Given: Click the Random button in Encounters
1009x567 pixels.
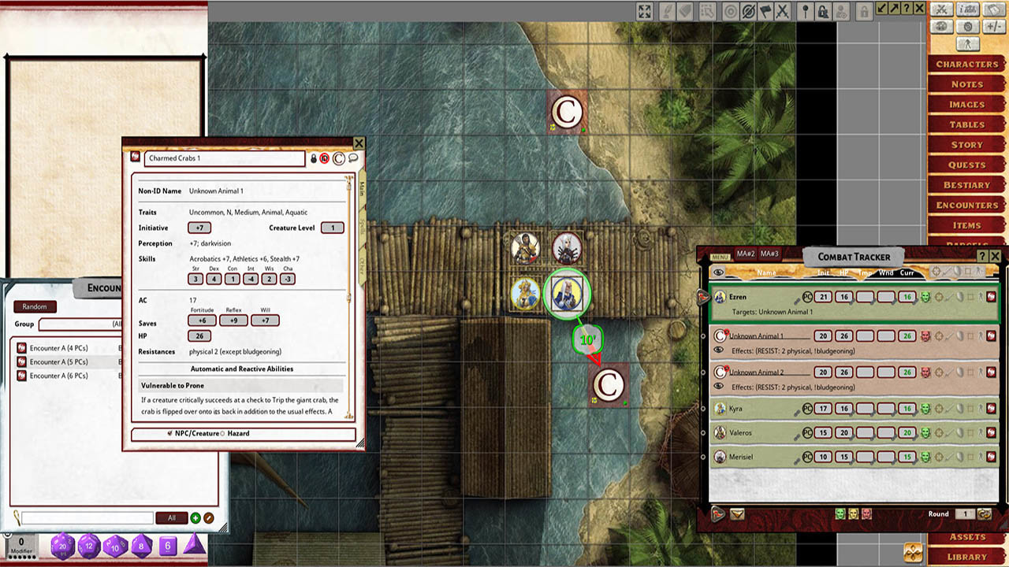Looking at the screenshot, I should (35, 306).
